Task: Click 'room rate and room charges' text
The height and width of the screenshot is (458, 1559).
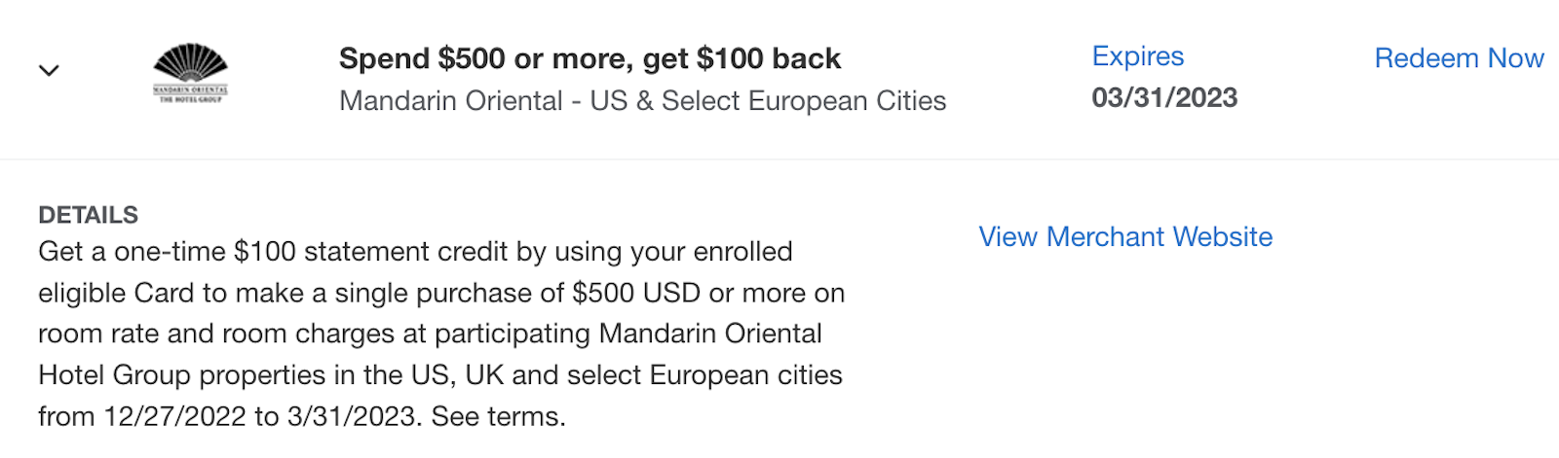Action: 216,335
